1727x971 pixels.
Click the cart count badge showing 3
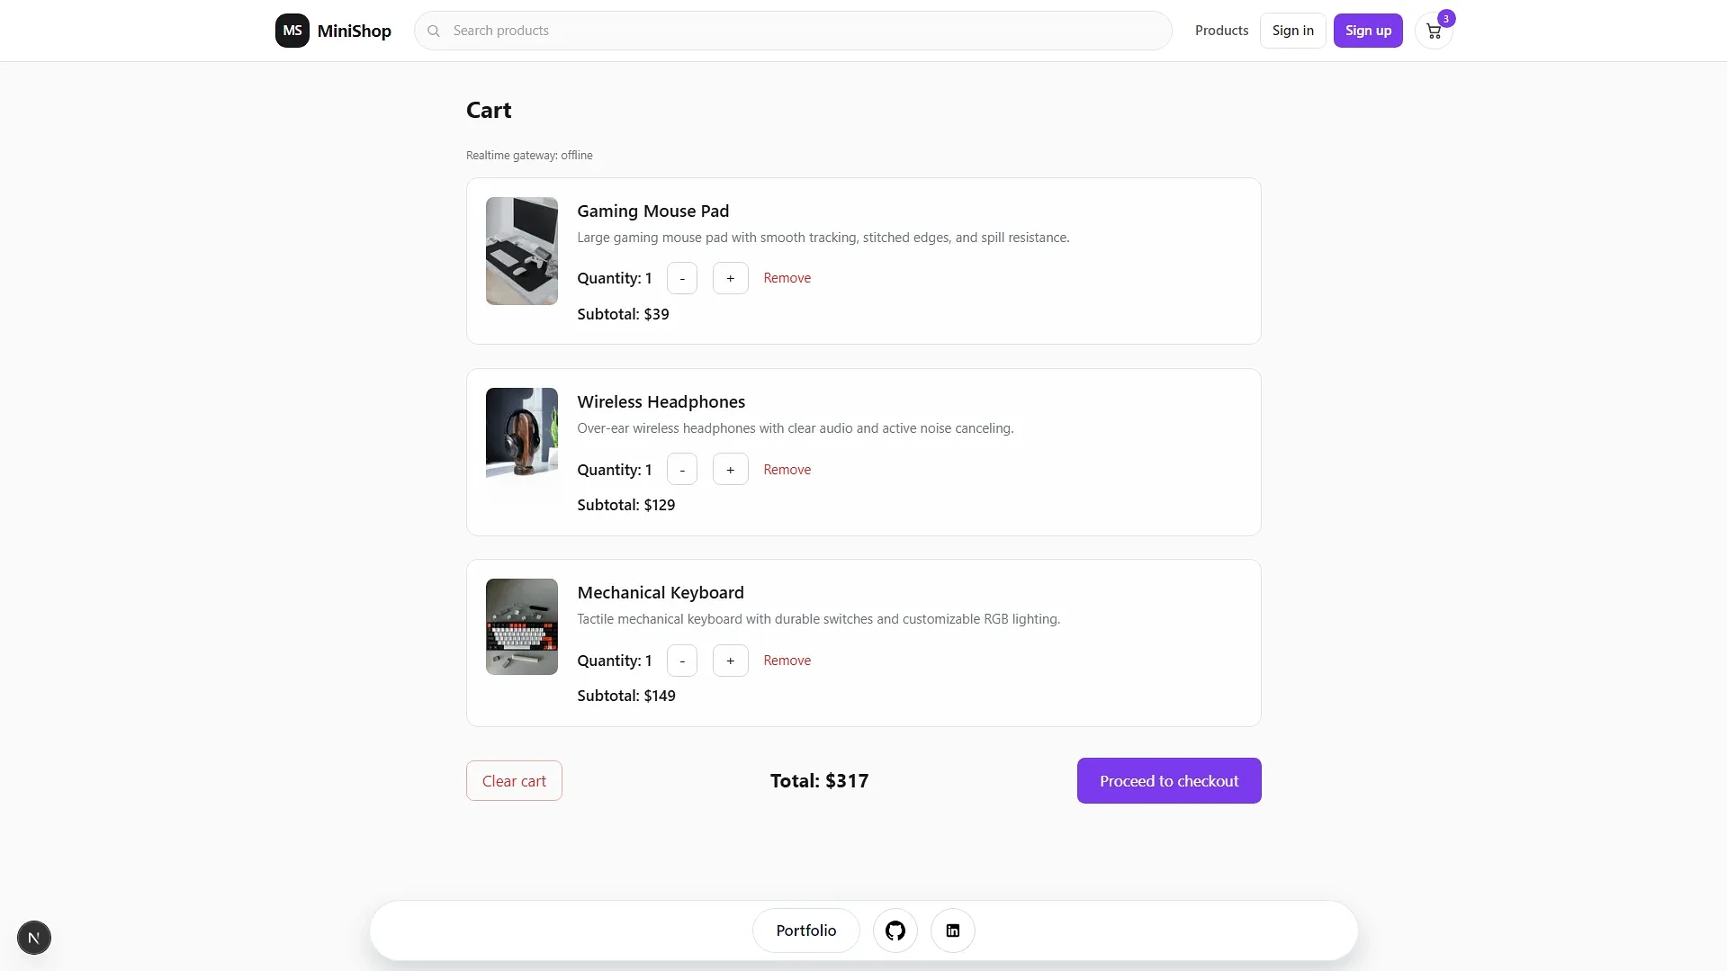(1446, 19)
